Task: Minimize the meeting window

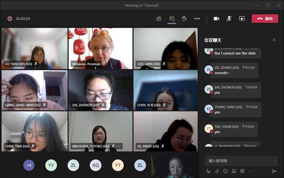Action: point(257,5)
